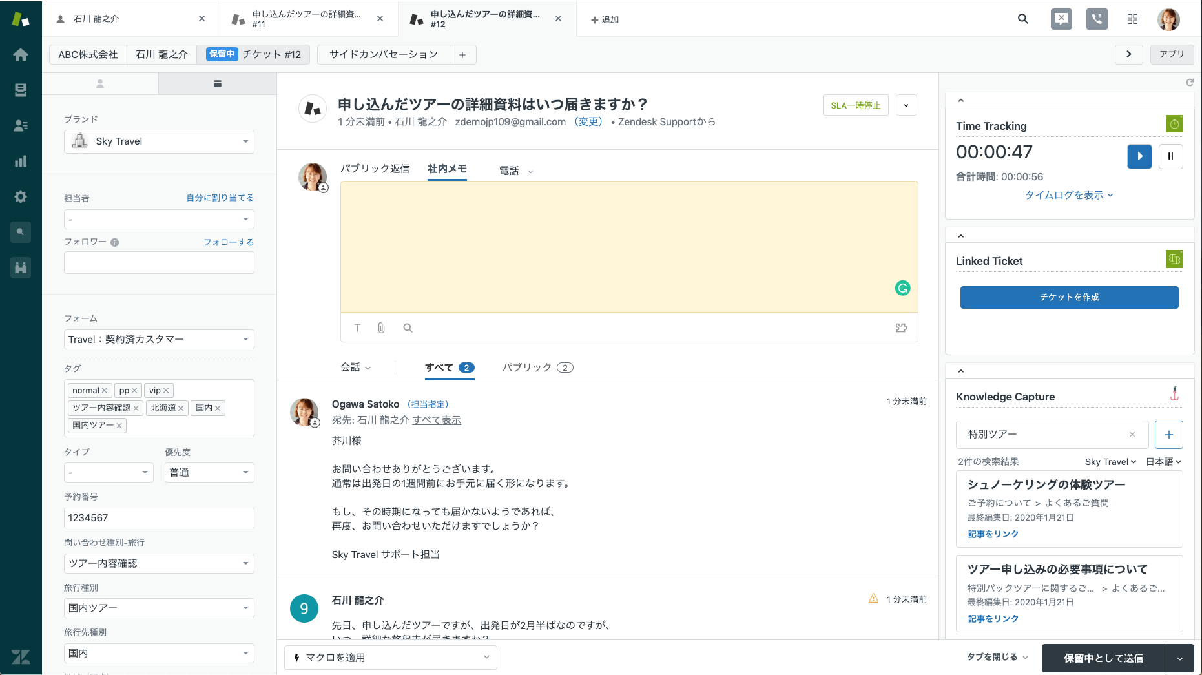Viewport: 1202px width, 675px height.
Task: Switch to ticket #11 tab
Action: (x=301, y=18)
